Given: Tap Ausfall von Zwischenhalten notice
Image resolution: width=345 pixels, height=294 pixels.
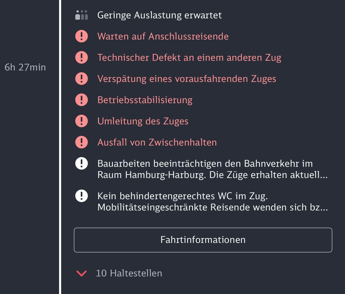Looking at the screenshot, I should coord(157,142).
